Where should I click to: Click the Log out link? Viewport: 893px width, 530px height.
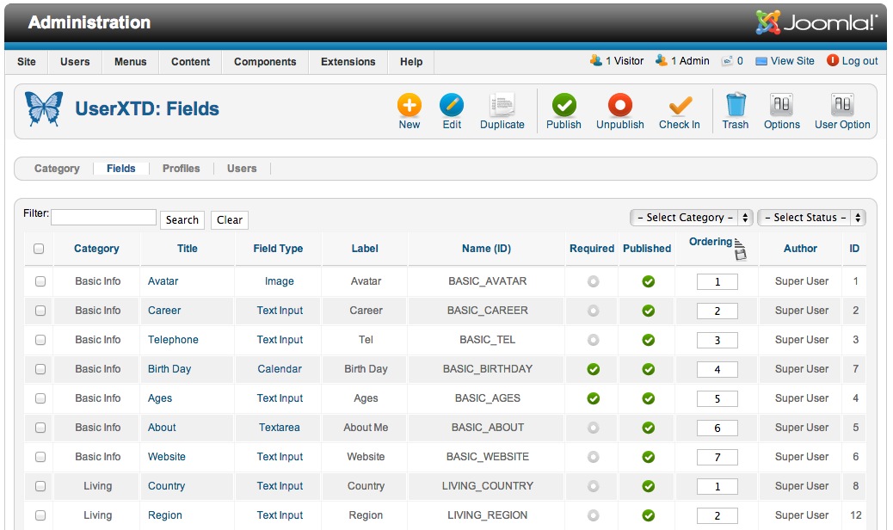pos(852,61)
